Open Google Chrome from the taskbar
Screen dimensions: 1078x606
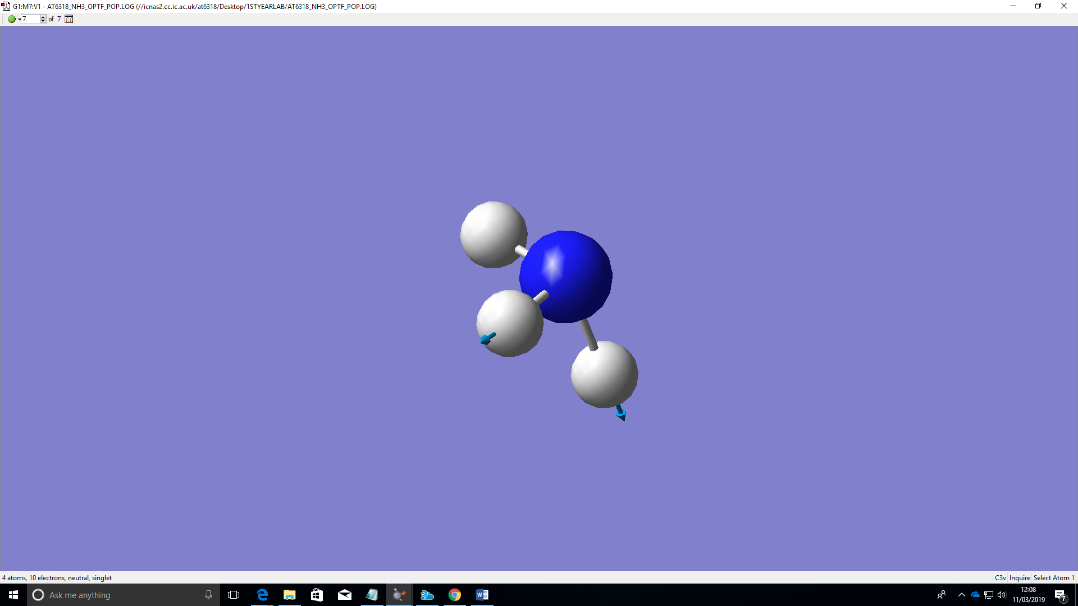[455, 595]
